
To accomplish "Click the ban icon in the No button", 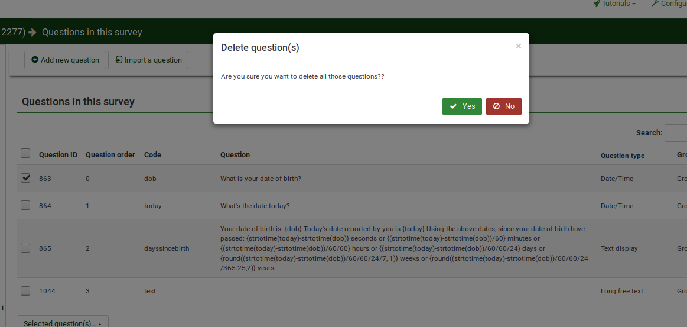I will pyautogui.click(x=496, y=106).
